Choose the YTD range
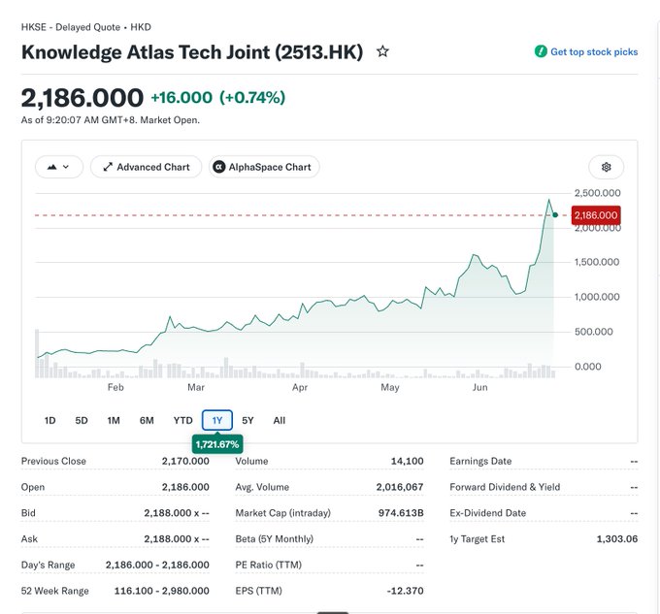Screen dimensions: 660x614 [182, 420]
